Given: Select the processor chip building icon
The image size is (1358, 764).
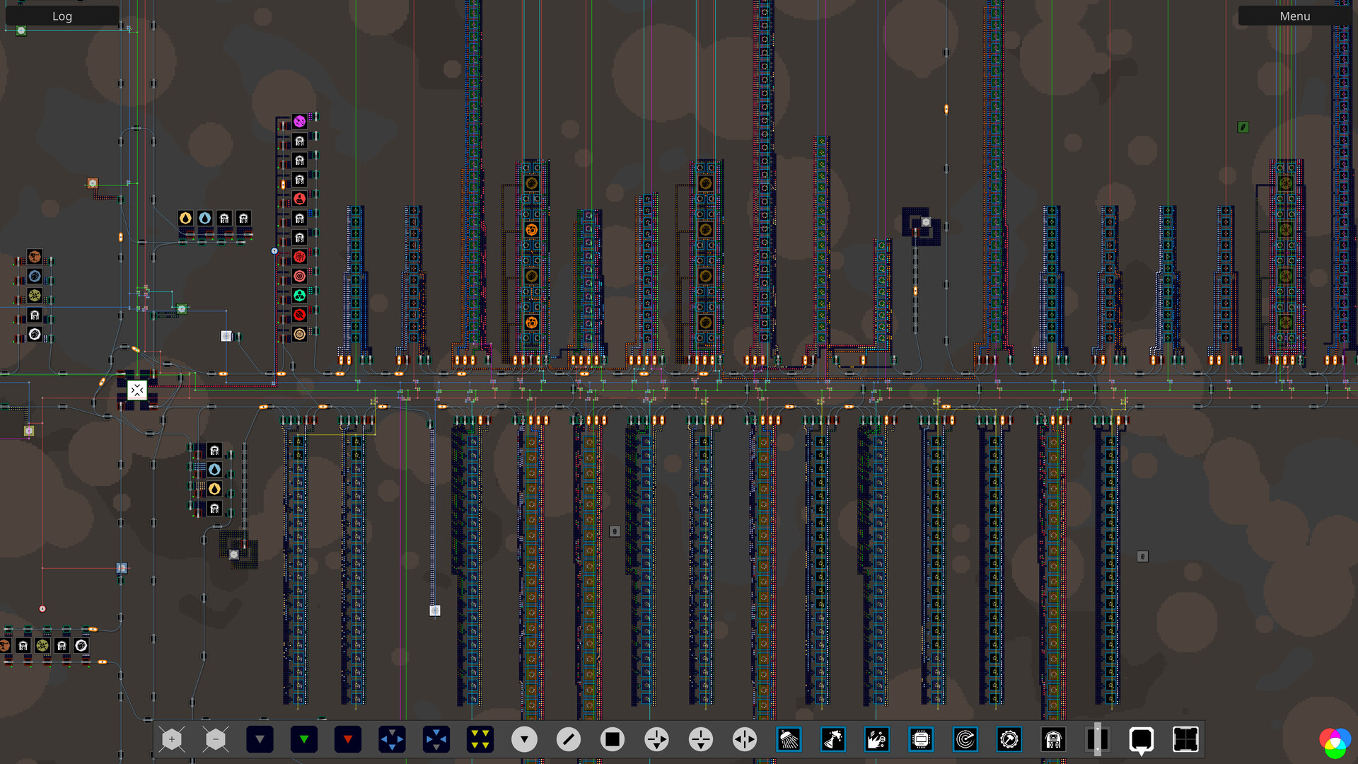Looking at the screenshot, I should coord(921,740).
